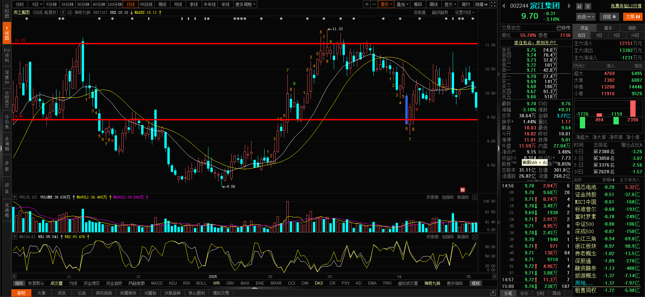Click 恢复默认 indicator button
This screenshot has width=645, height=297.
coord(36,283)
